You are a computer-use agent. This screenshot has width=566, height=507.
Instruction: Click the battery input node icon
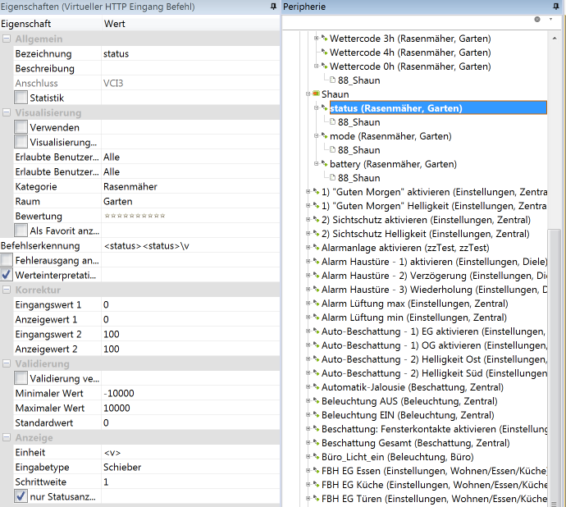click(x=324, y=164)
